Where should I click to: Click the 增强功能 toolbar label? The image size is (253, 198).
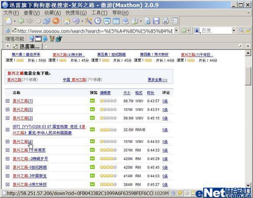point(15,39)
